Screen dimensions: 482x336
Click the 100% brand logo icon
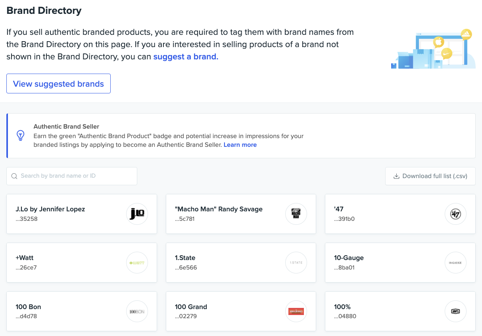455,312
